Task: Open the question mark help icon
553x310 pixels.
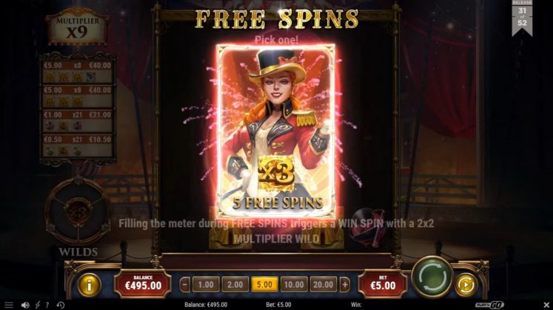Action: tap(47, 305)
